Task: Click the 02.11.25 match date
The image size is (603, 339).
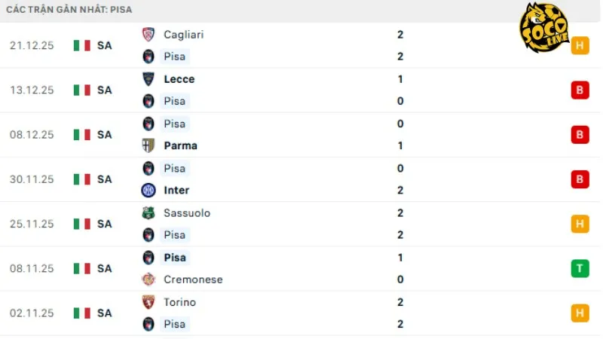Action: pyautogui.click(x=32, y=313)
